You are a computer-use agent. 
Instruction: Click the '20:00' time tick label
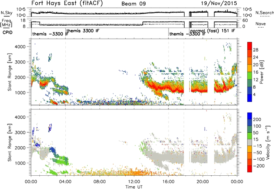[x=203, y=182]
